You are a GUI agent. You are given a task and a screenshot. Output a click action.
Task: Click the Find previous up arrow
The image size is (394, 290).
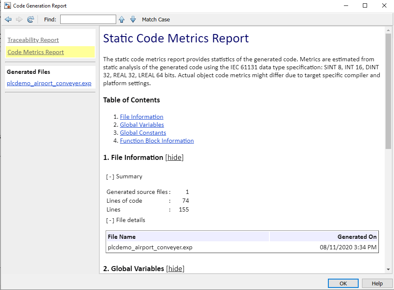pos(122,19)
